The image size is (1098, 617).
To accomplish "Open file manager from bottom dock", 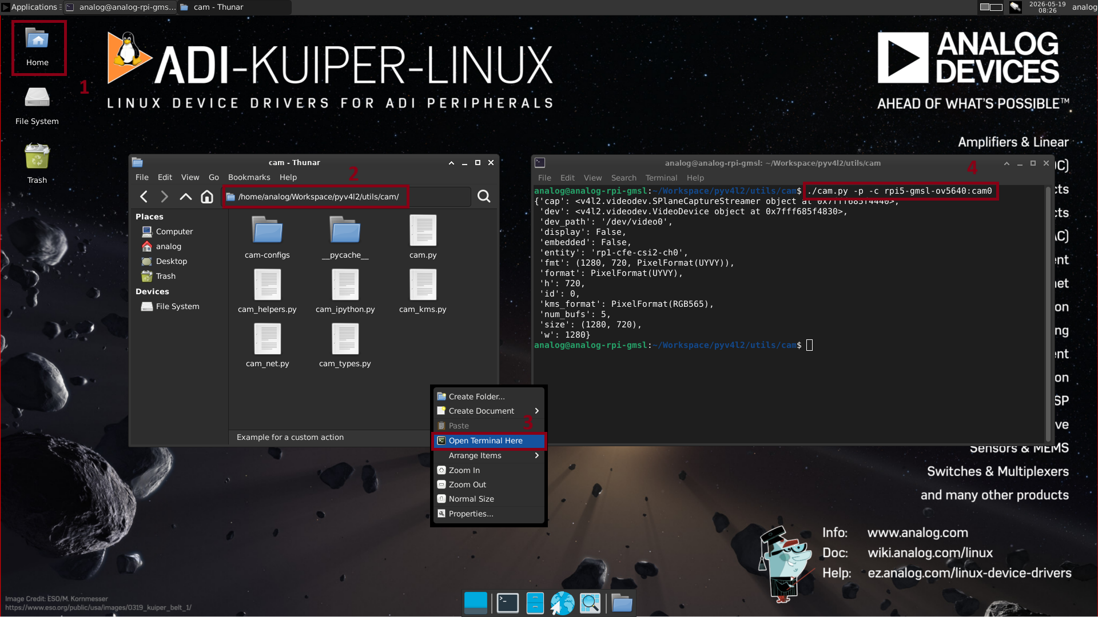I will [x=535, y=603].
